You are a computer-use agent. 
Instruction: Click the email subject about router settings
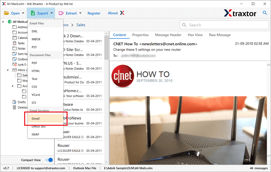147,50
